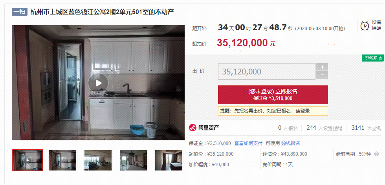Viewport: 385px width, 185px height.
Task: Click the bid price input field
Action: (x=267, y=71)
